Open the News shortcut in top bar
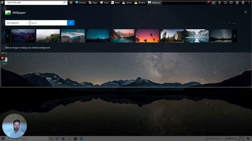 pos(115,3)
